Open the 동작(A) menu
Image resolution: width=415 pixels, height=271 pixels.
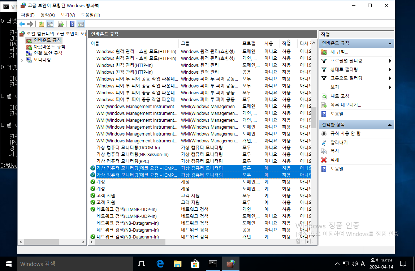[48, 15]
